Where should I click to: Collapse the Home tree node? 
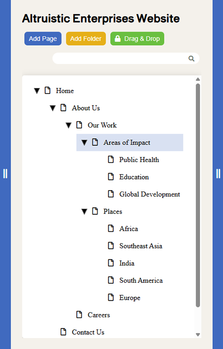37,91
